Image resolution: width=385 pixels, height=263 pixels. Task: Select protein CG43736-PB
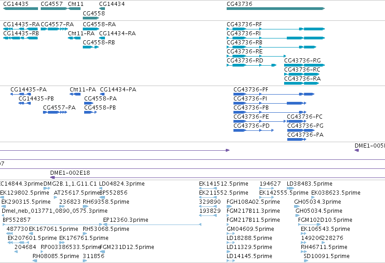coord(270,112)
